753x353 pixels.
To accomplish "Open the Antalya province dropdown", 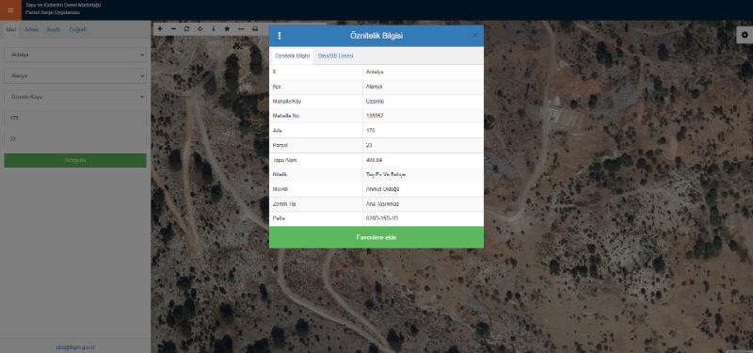I will [75, 55].
